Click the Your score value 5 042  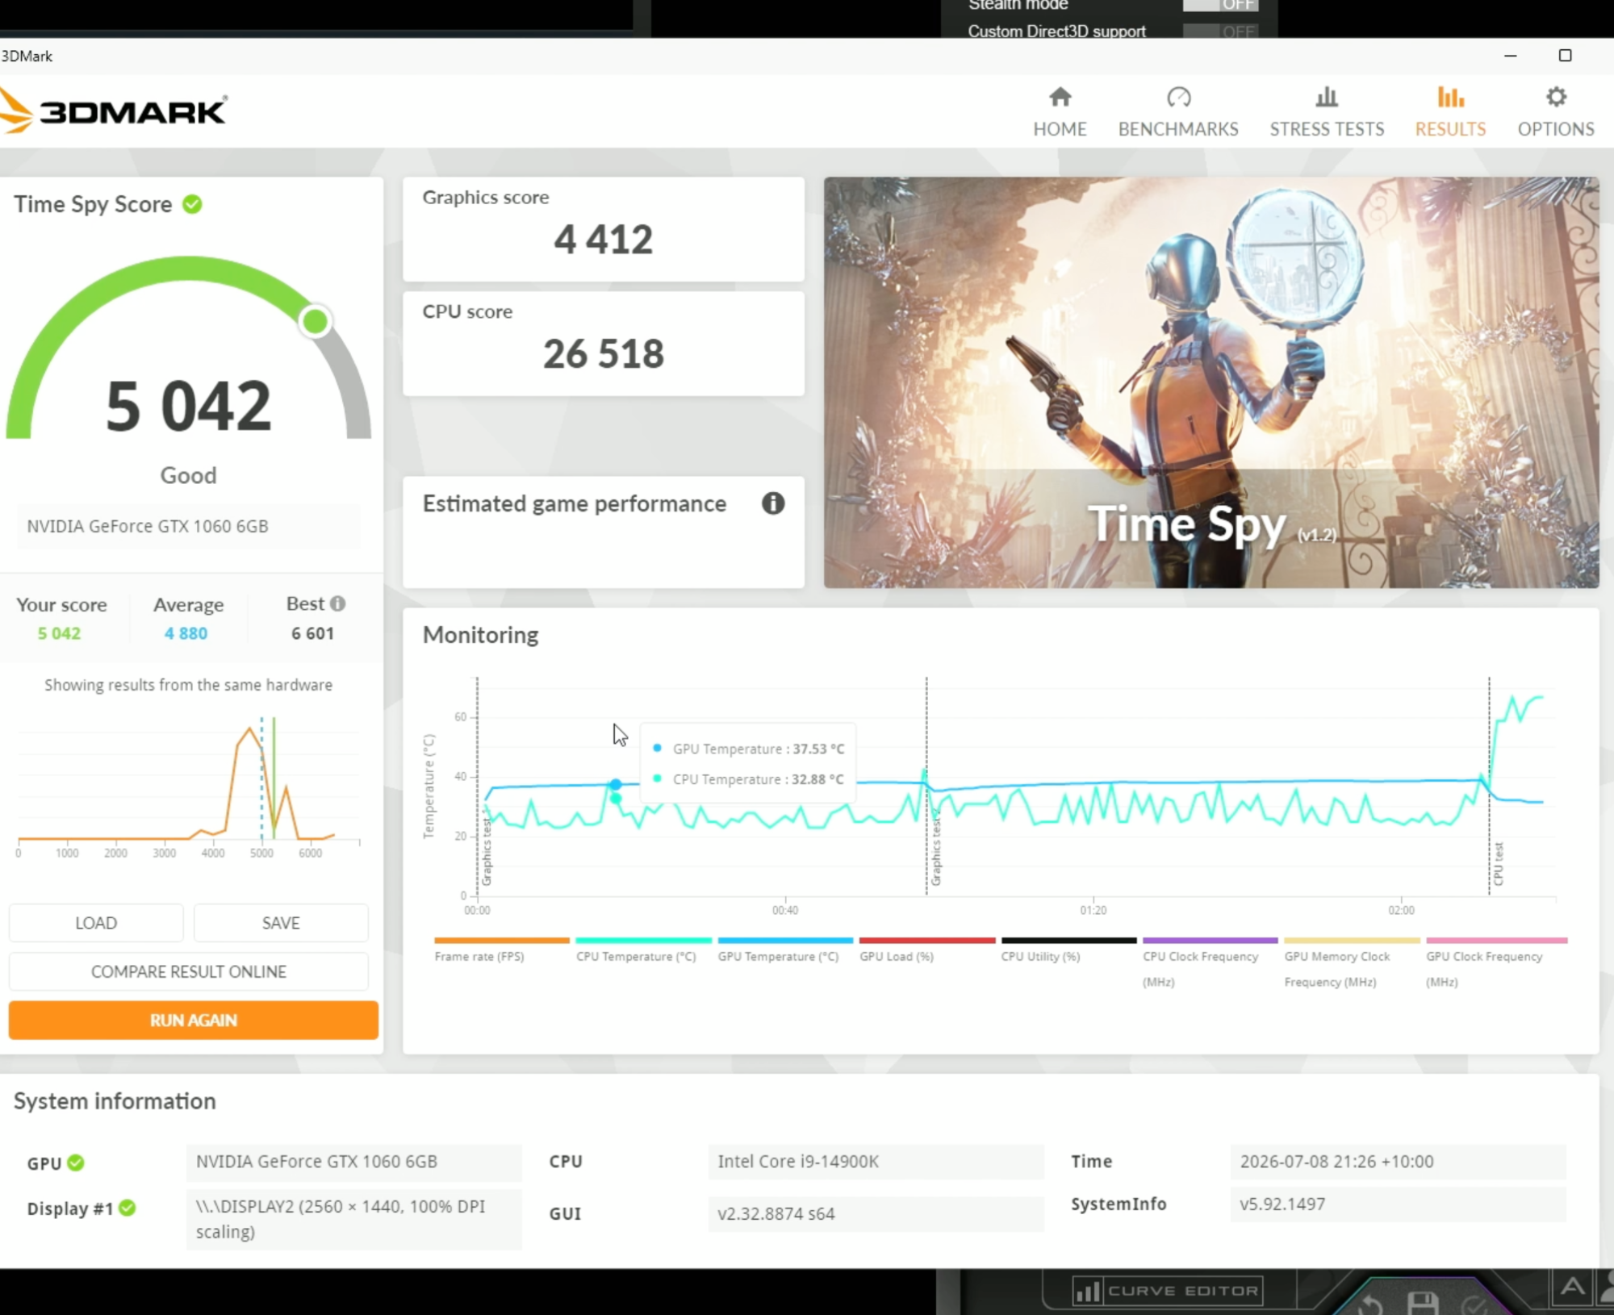click(59, 633)
